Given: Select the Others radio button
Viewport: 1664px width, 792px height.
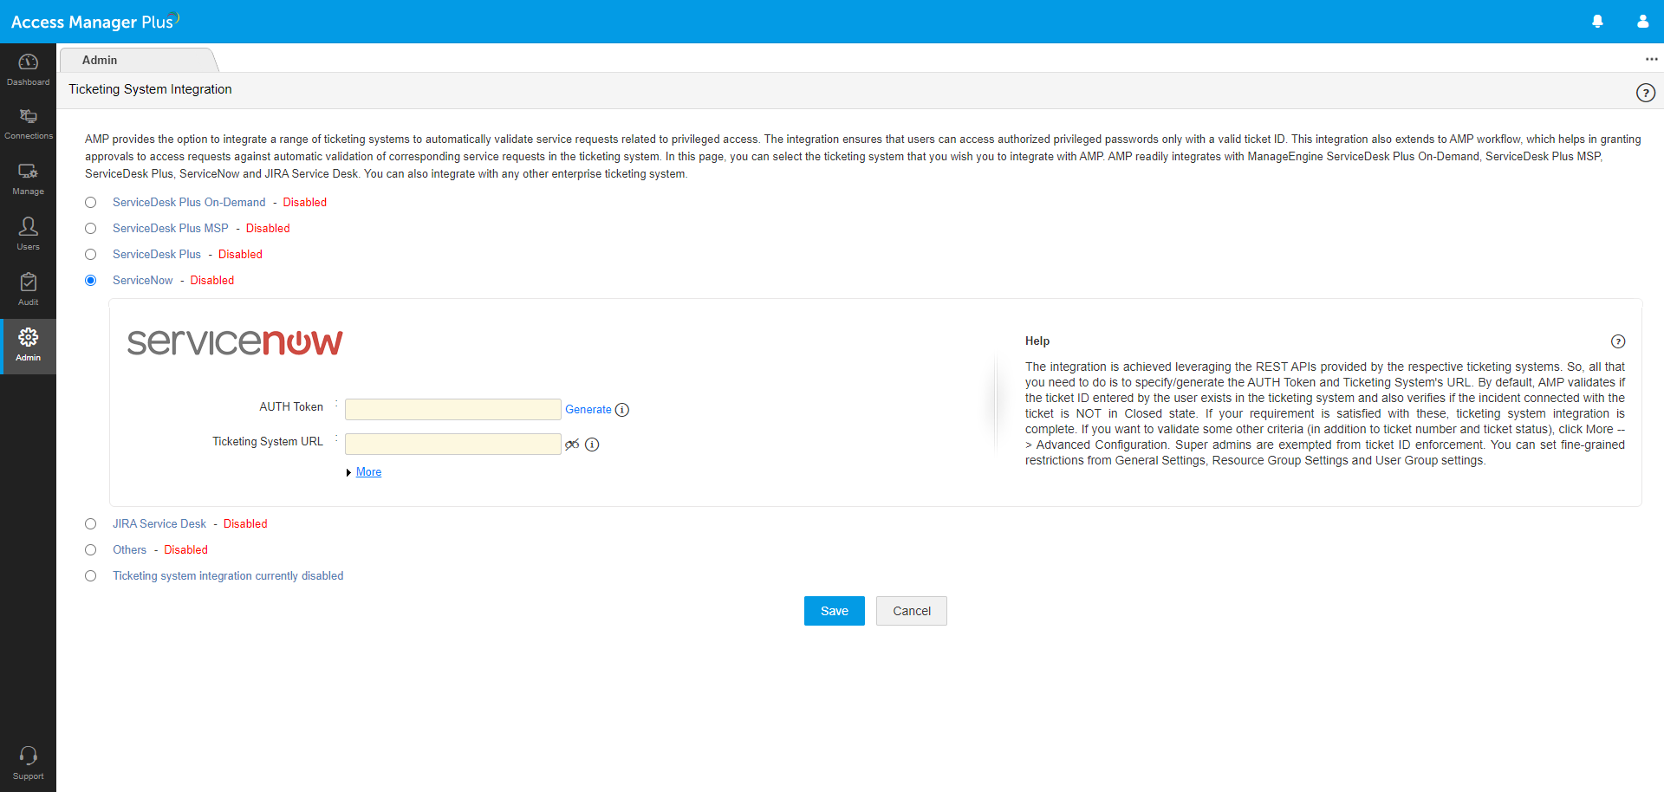Looking at the screenshot, I should [x=91, y=550].
